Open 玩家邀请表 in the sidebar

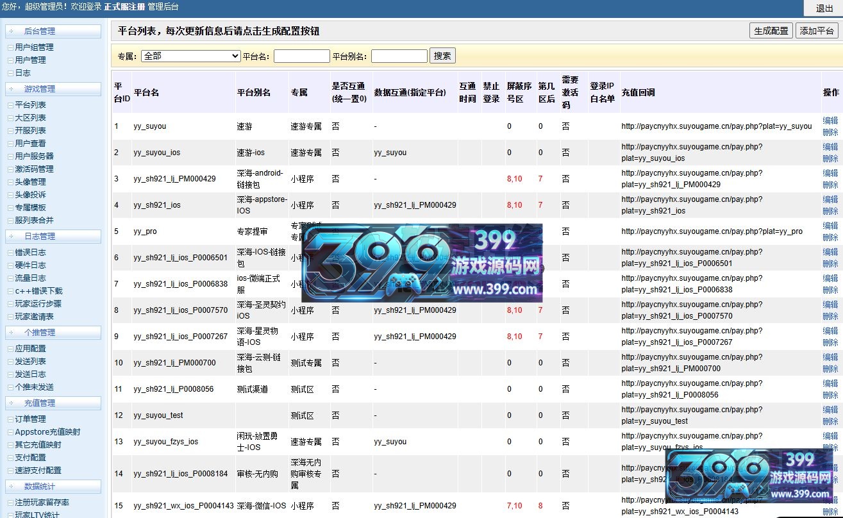pos(35,317)
